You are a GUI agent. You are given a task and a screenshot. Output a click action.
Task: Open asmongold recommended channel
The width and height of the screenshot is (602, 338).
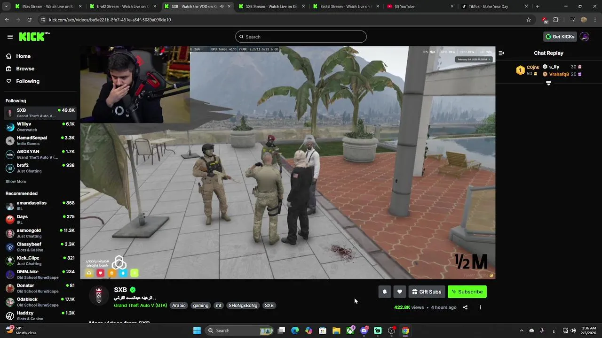point(40,233)
